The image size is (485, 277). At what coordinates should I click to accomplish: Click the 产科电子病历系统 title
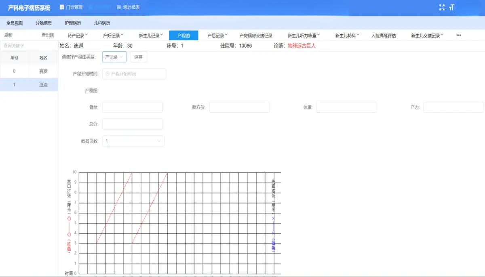coord(29,8)
